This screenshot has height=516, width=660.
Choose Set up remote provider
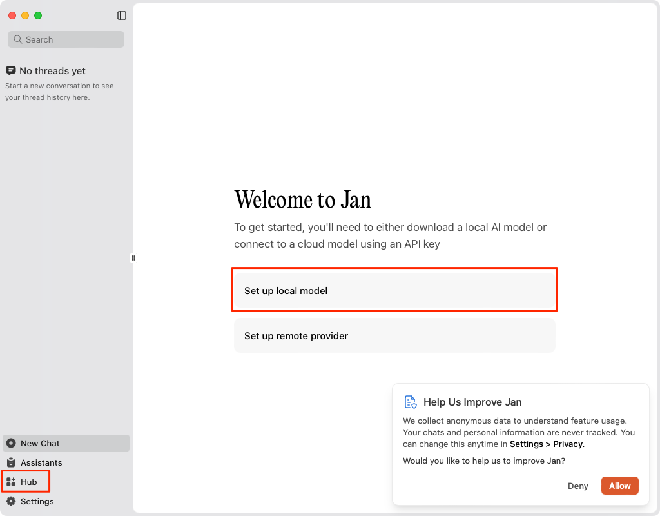coord(394,335)
